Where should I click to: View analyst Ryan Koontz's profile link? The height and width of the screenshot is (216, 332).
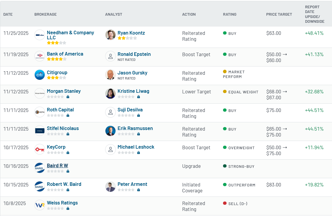[131, 33]
